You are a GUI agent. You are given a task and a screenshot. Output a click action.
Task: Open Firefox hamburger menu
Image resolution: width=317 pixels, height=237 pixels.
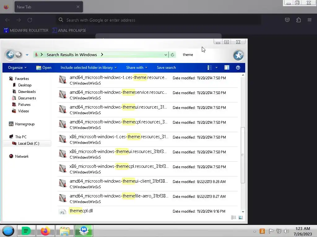(310, 20)
